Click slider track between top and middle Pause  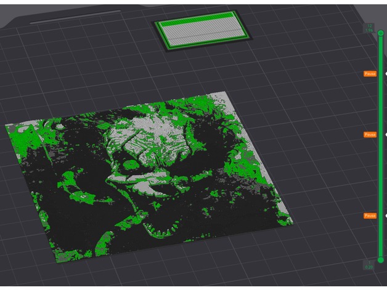(380, 104)
